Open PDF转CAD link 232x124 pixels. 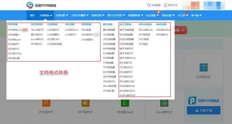[53, 39]
